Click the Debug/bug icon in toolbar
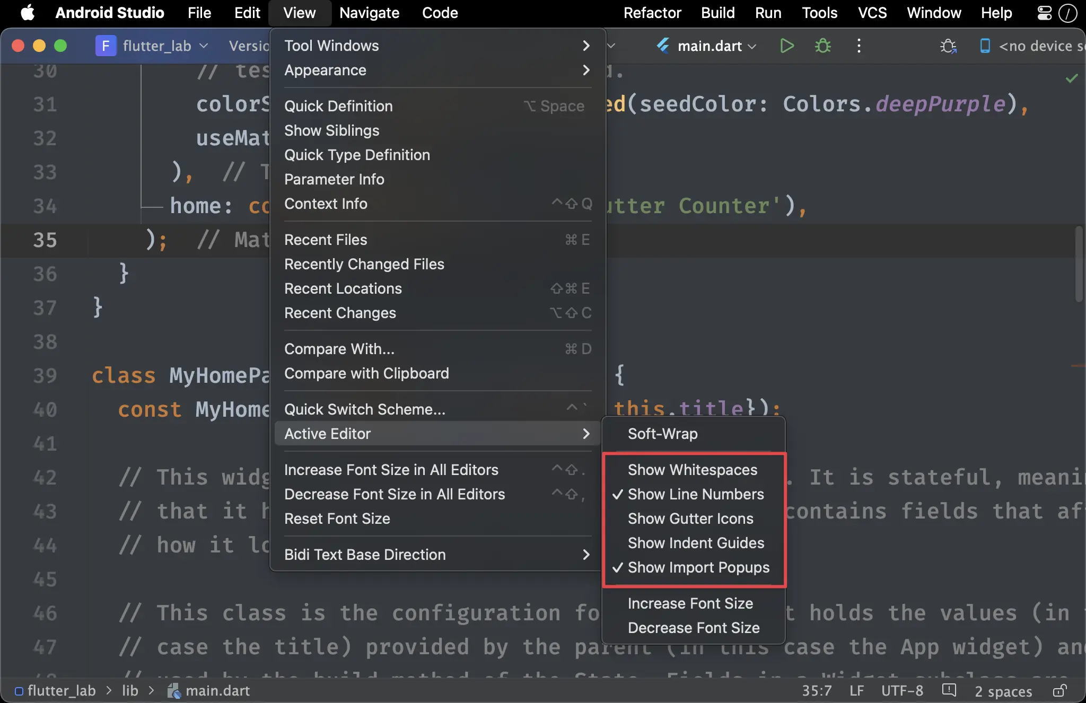The image size is (1086, 703). (x=823, y=45)
